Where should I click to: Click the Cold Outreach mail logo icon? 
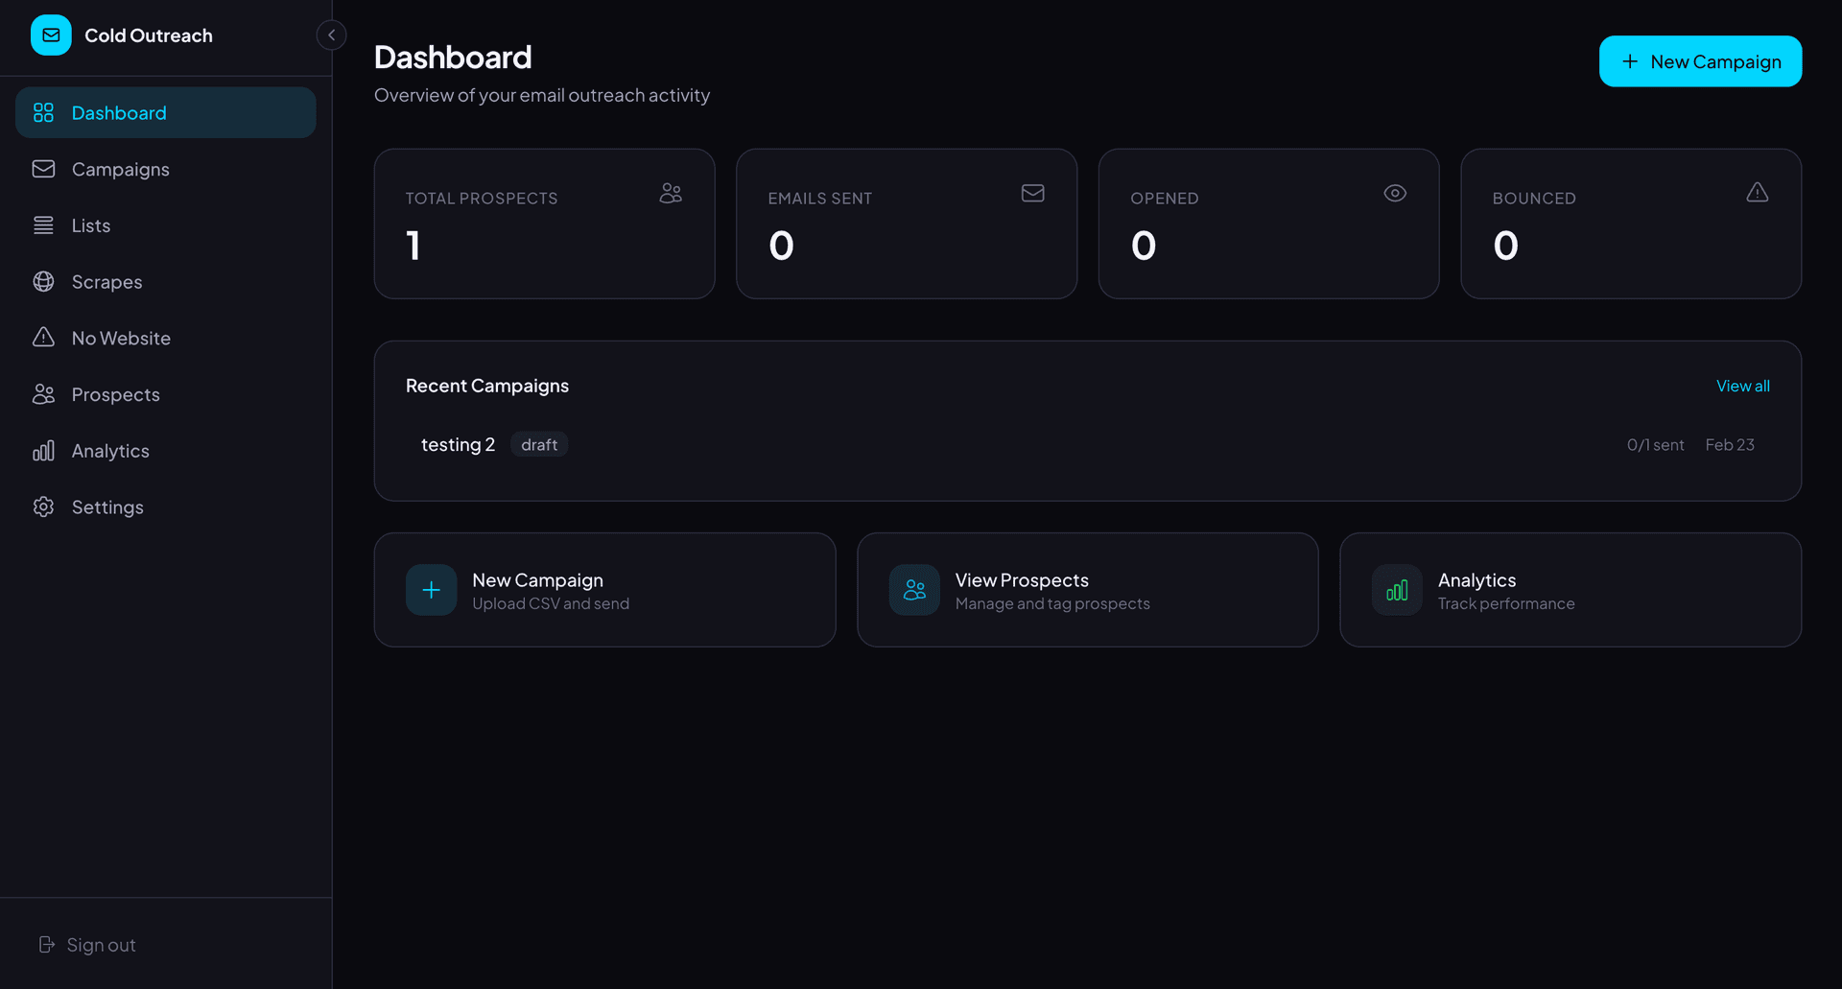(51, 35)
